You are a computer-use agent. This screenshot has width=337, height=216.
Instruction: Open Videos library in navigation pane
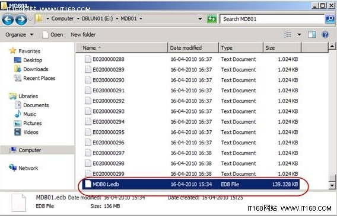[31, 132]
